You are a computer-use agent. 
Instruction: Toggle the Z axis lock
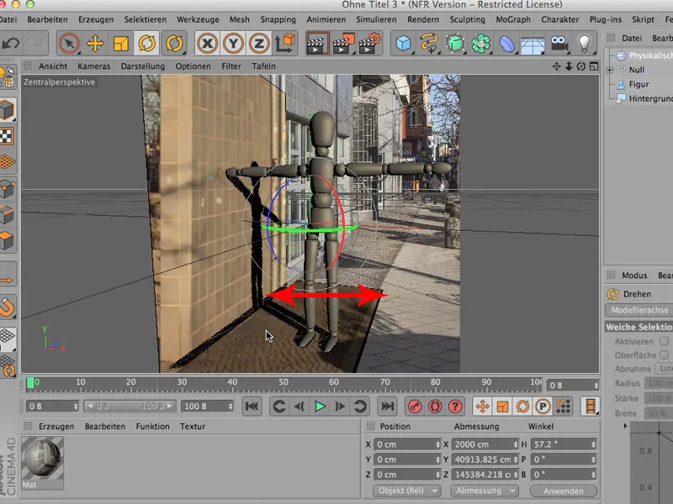259,44
